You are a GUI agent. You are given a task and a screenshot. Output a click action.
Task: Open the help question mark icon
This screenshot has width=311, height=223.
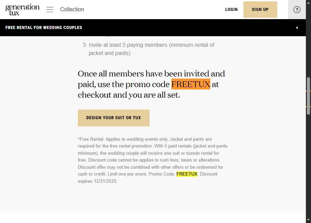point(297,10)
